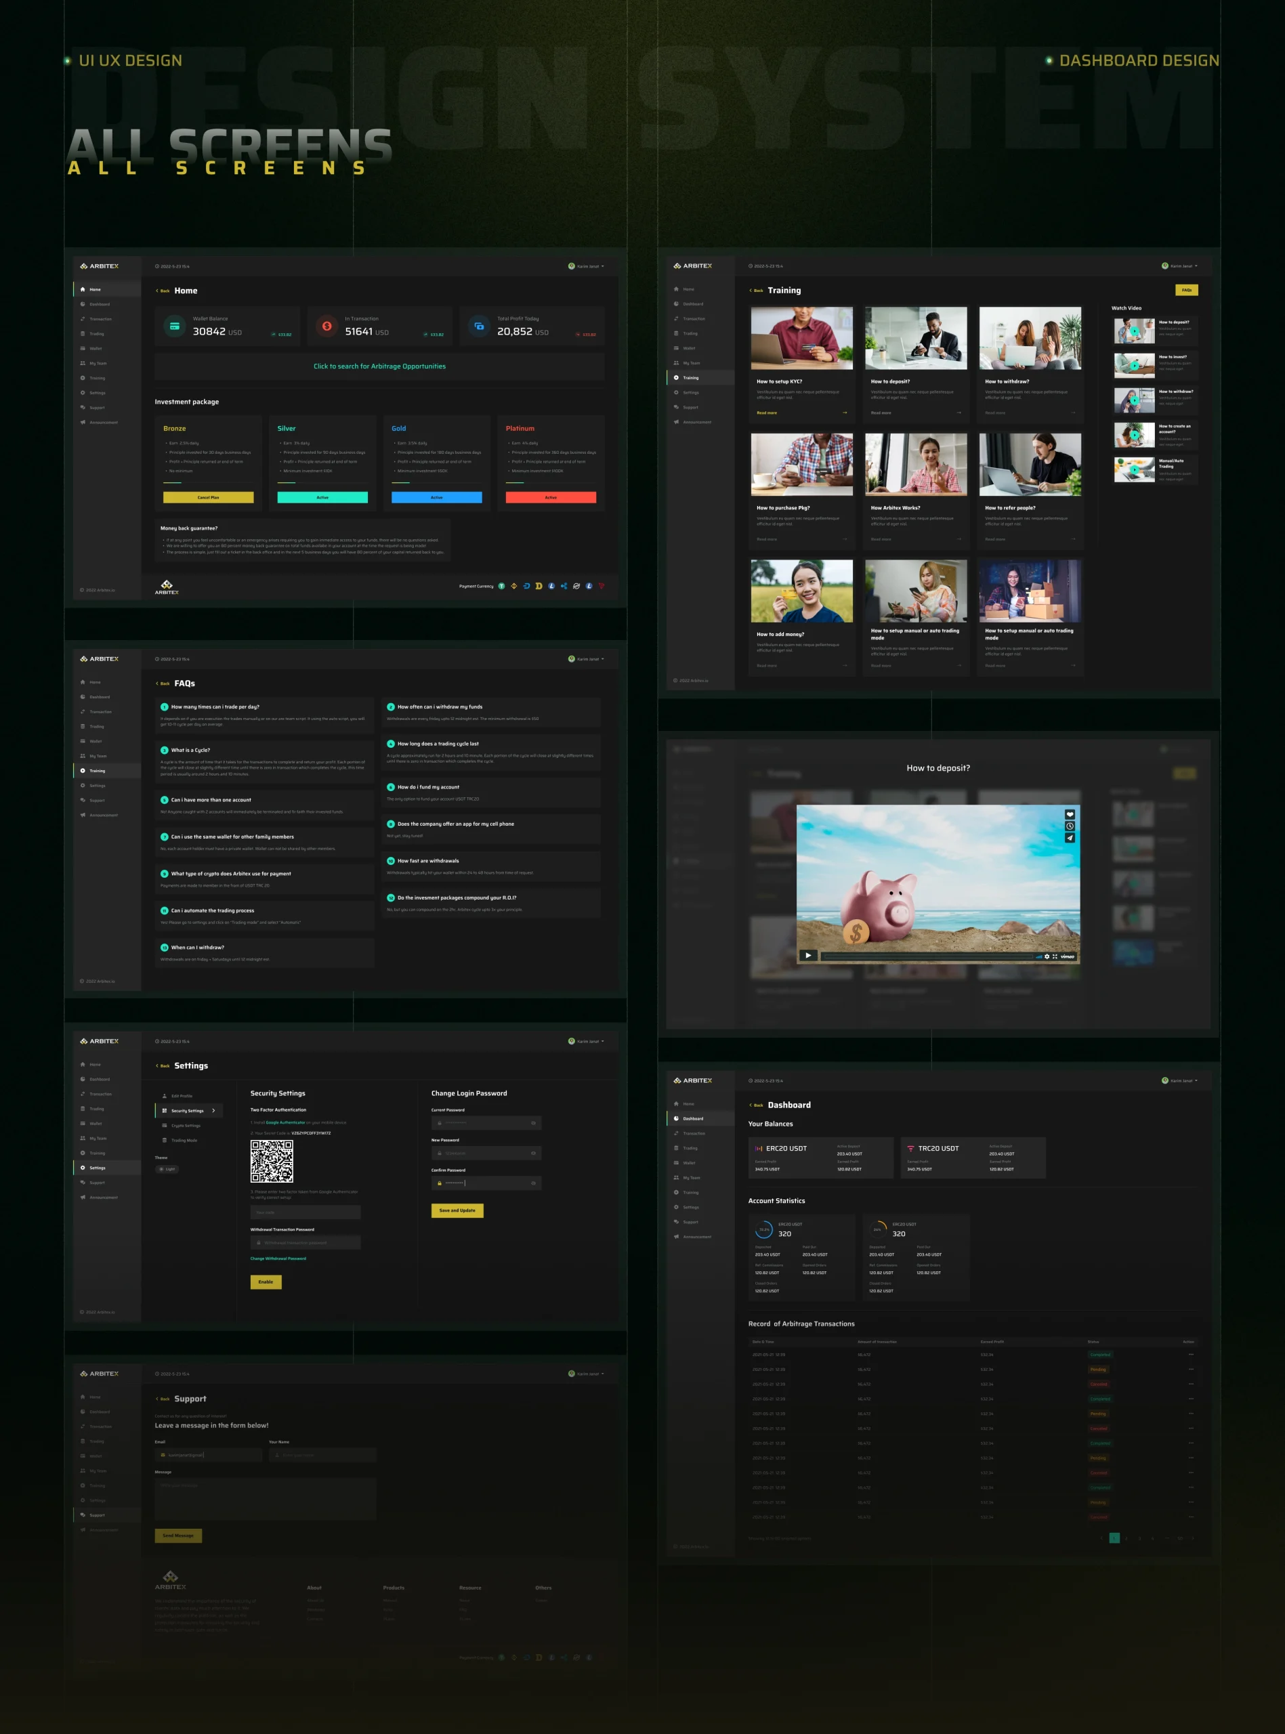Screen dimensions: 1285x1734
Task: Open Karim Janat user dropdown on Home screen
Action: click(587, 266)
